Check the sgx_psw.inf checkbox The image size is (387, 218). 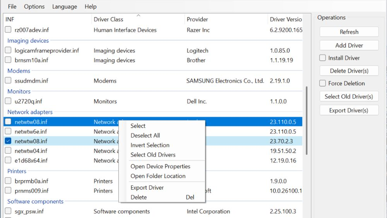(x=8, y=211)
